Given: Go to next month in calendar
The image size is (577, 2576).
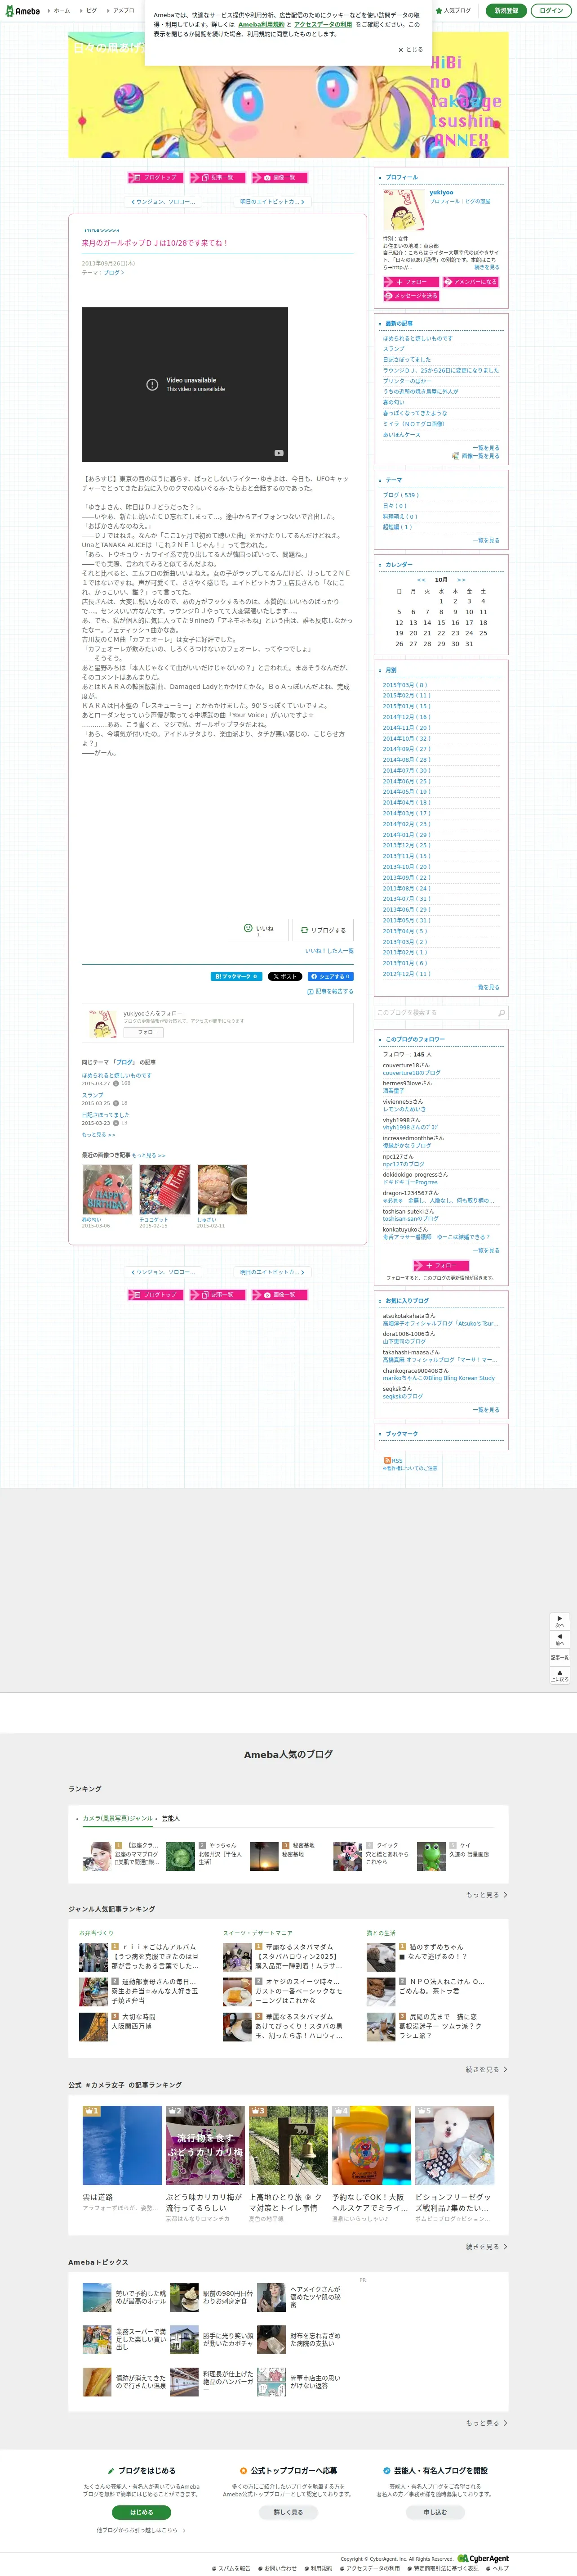Looking at the screenshot, I should point(461,580).
